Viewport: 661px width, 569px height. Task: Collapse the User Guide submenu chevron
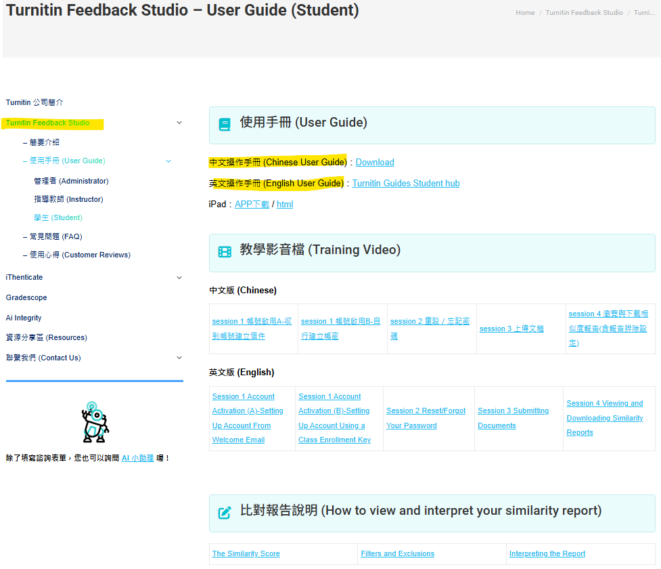click(168, 161)
